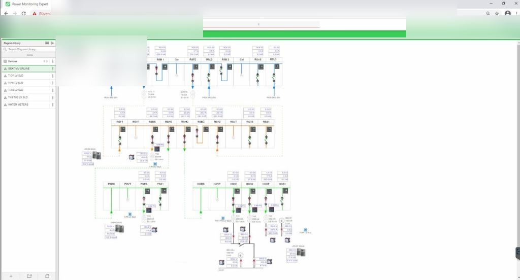This screenshot has width=520, height=280.
Task: Open RSTB relay device icon
Action: point(253,129)
